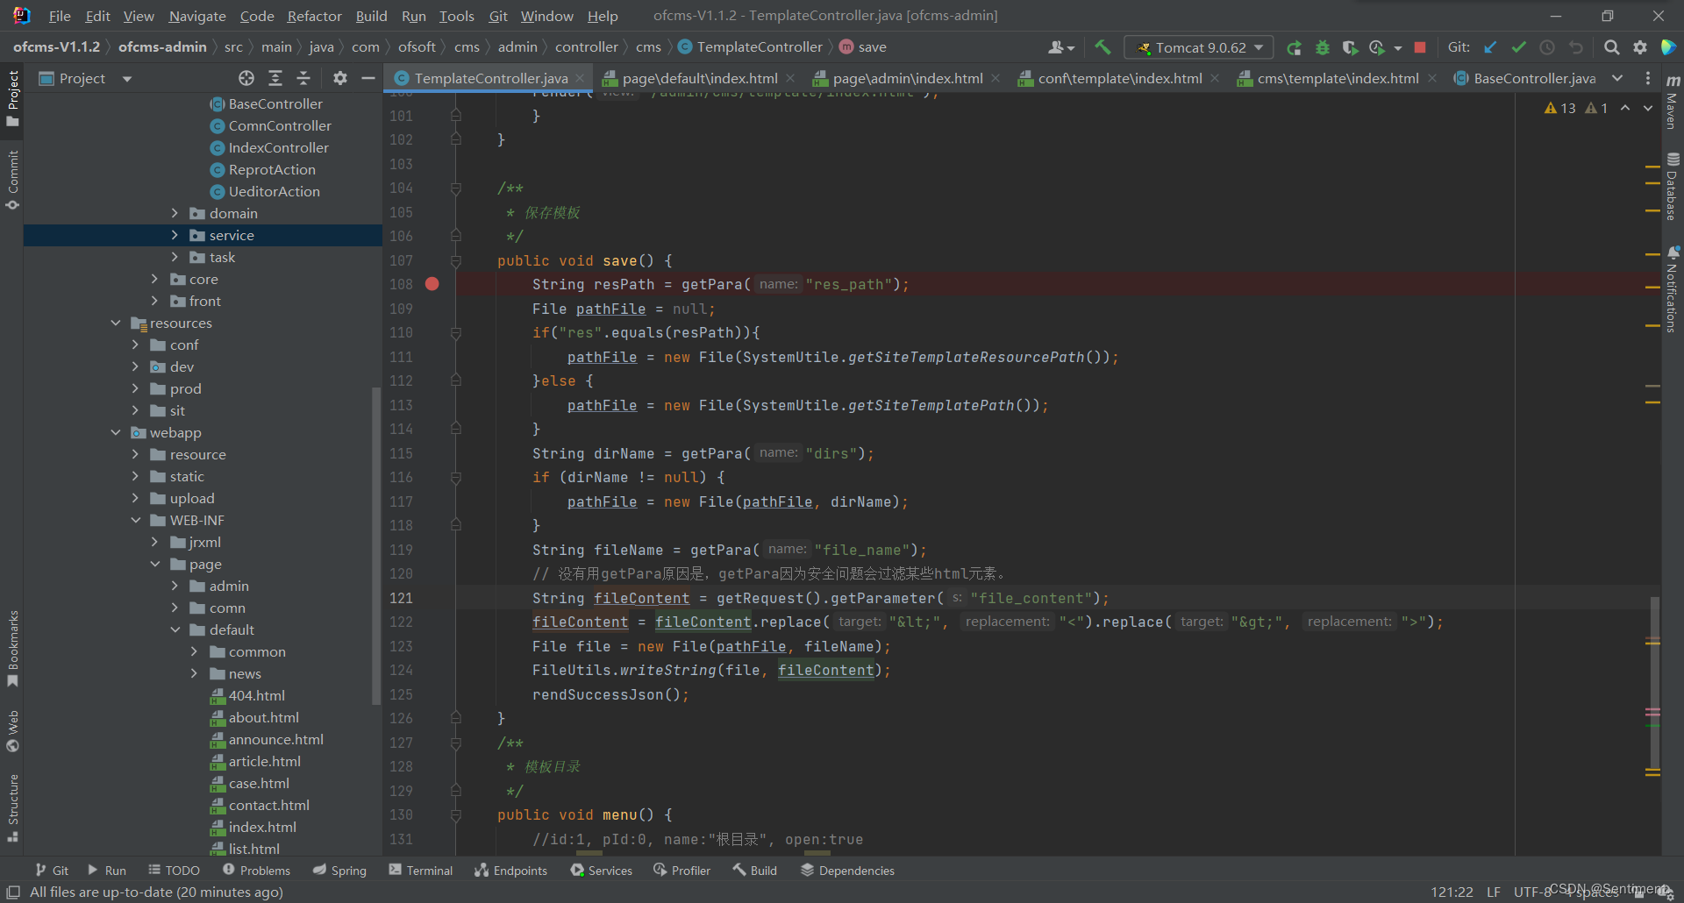Open Problems tool window
Screen dimensions: 1684x903
pos(256,870)
